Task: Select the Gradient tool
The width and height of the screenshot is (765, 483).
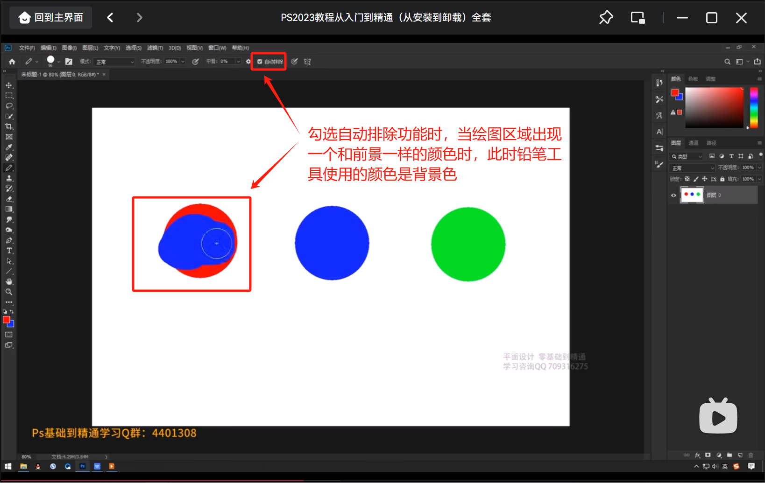Action: [x=9, y=209]
